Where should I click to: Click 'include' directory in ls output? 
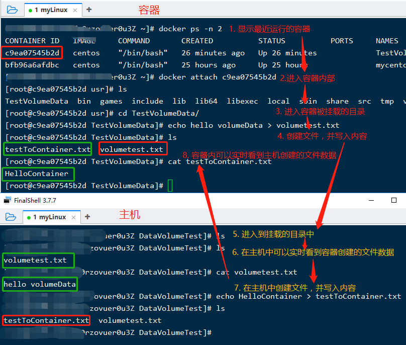point(147,101)
